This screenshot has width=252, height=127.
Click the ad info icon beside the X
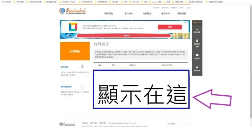(186, 22)
